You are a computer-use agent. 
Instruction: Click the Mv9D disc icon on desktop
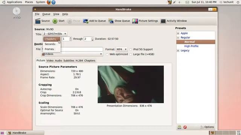(17, 11)
